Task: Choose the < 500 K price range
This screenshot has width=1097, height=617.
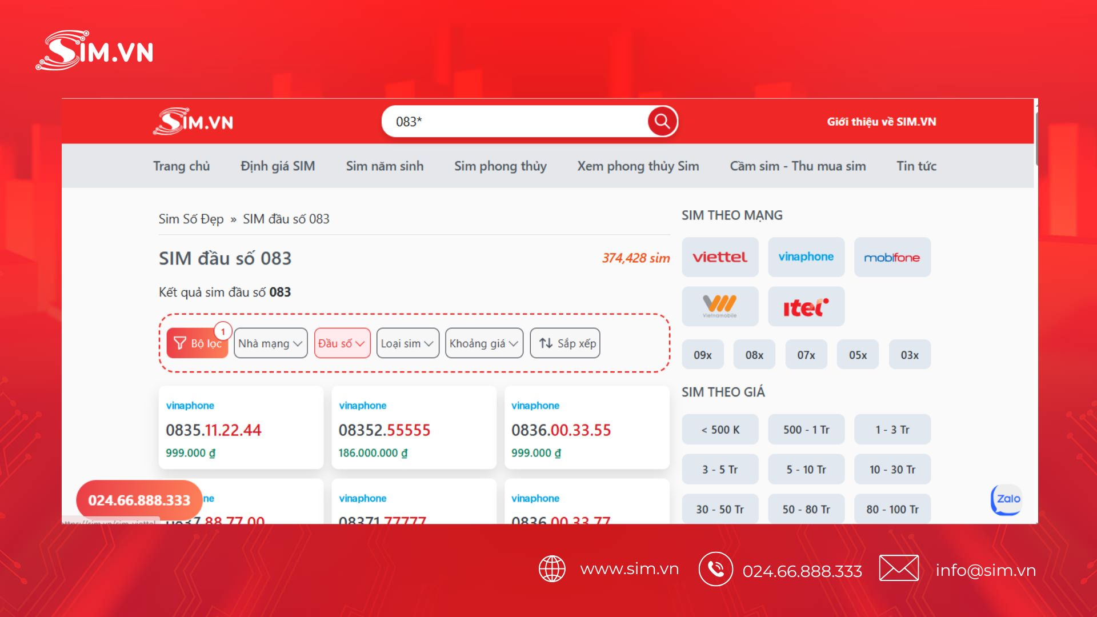Action: pyautogui.click(x=720, y=430)
